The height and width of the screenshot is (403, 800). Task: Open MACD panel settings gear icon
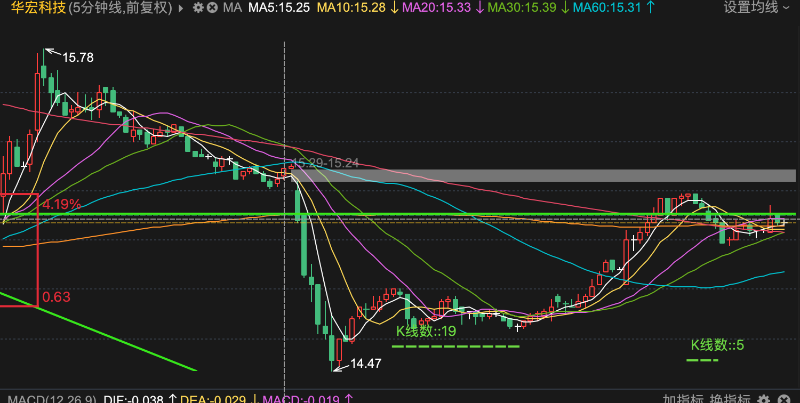click(764, 399)
